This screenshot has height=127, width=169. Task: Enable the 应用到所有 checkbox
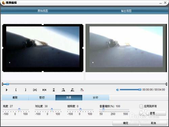(141, 106)
